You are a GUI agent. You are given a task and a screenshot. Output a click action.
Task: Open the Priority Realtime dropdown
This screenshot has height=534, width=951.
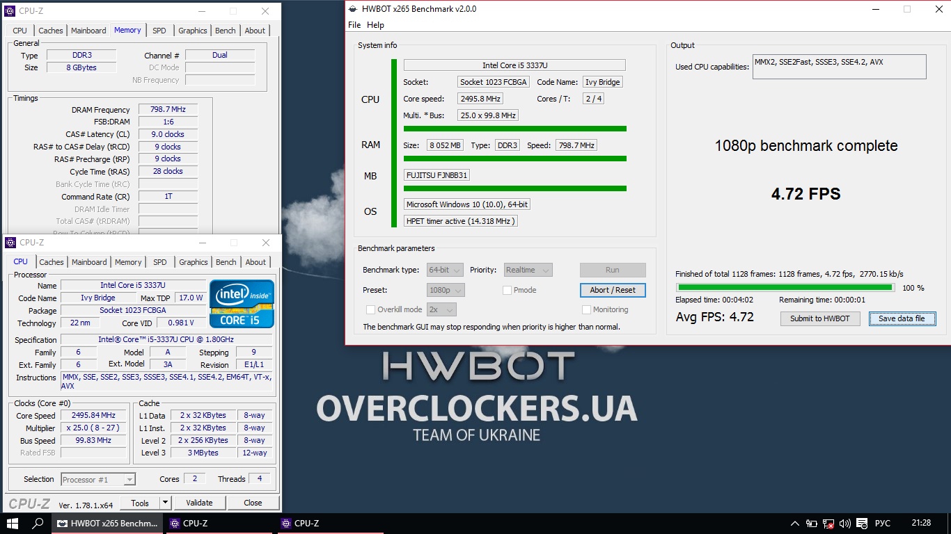click(x=528, y=270)
